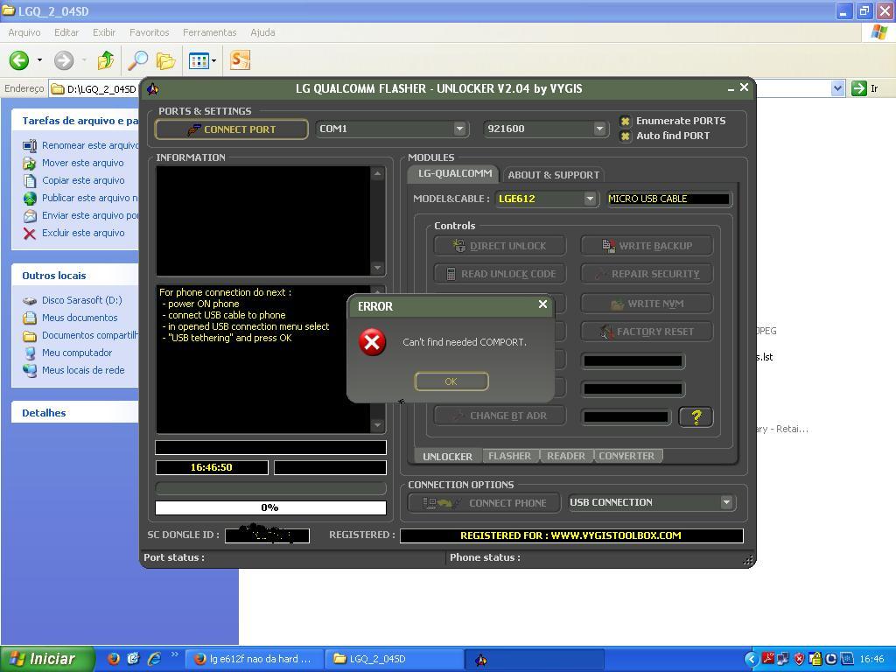
Task: Expand the Explorer address bar dropdown
Action: (837, 88)
